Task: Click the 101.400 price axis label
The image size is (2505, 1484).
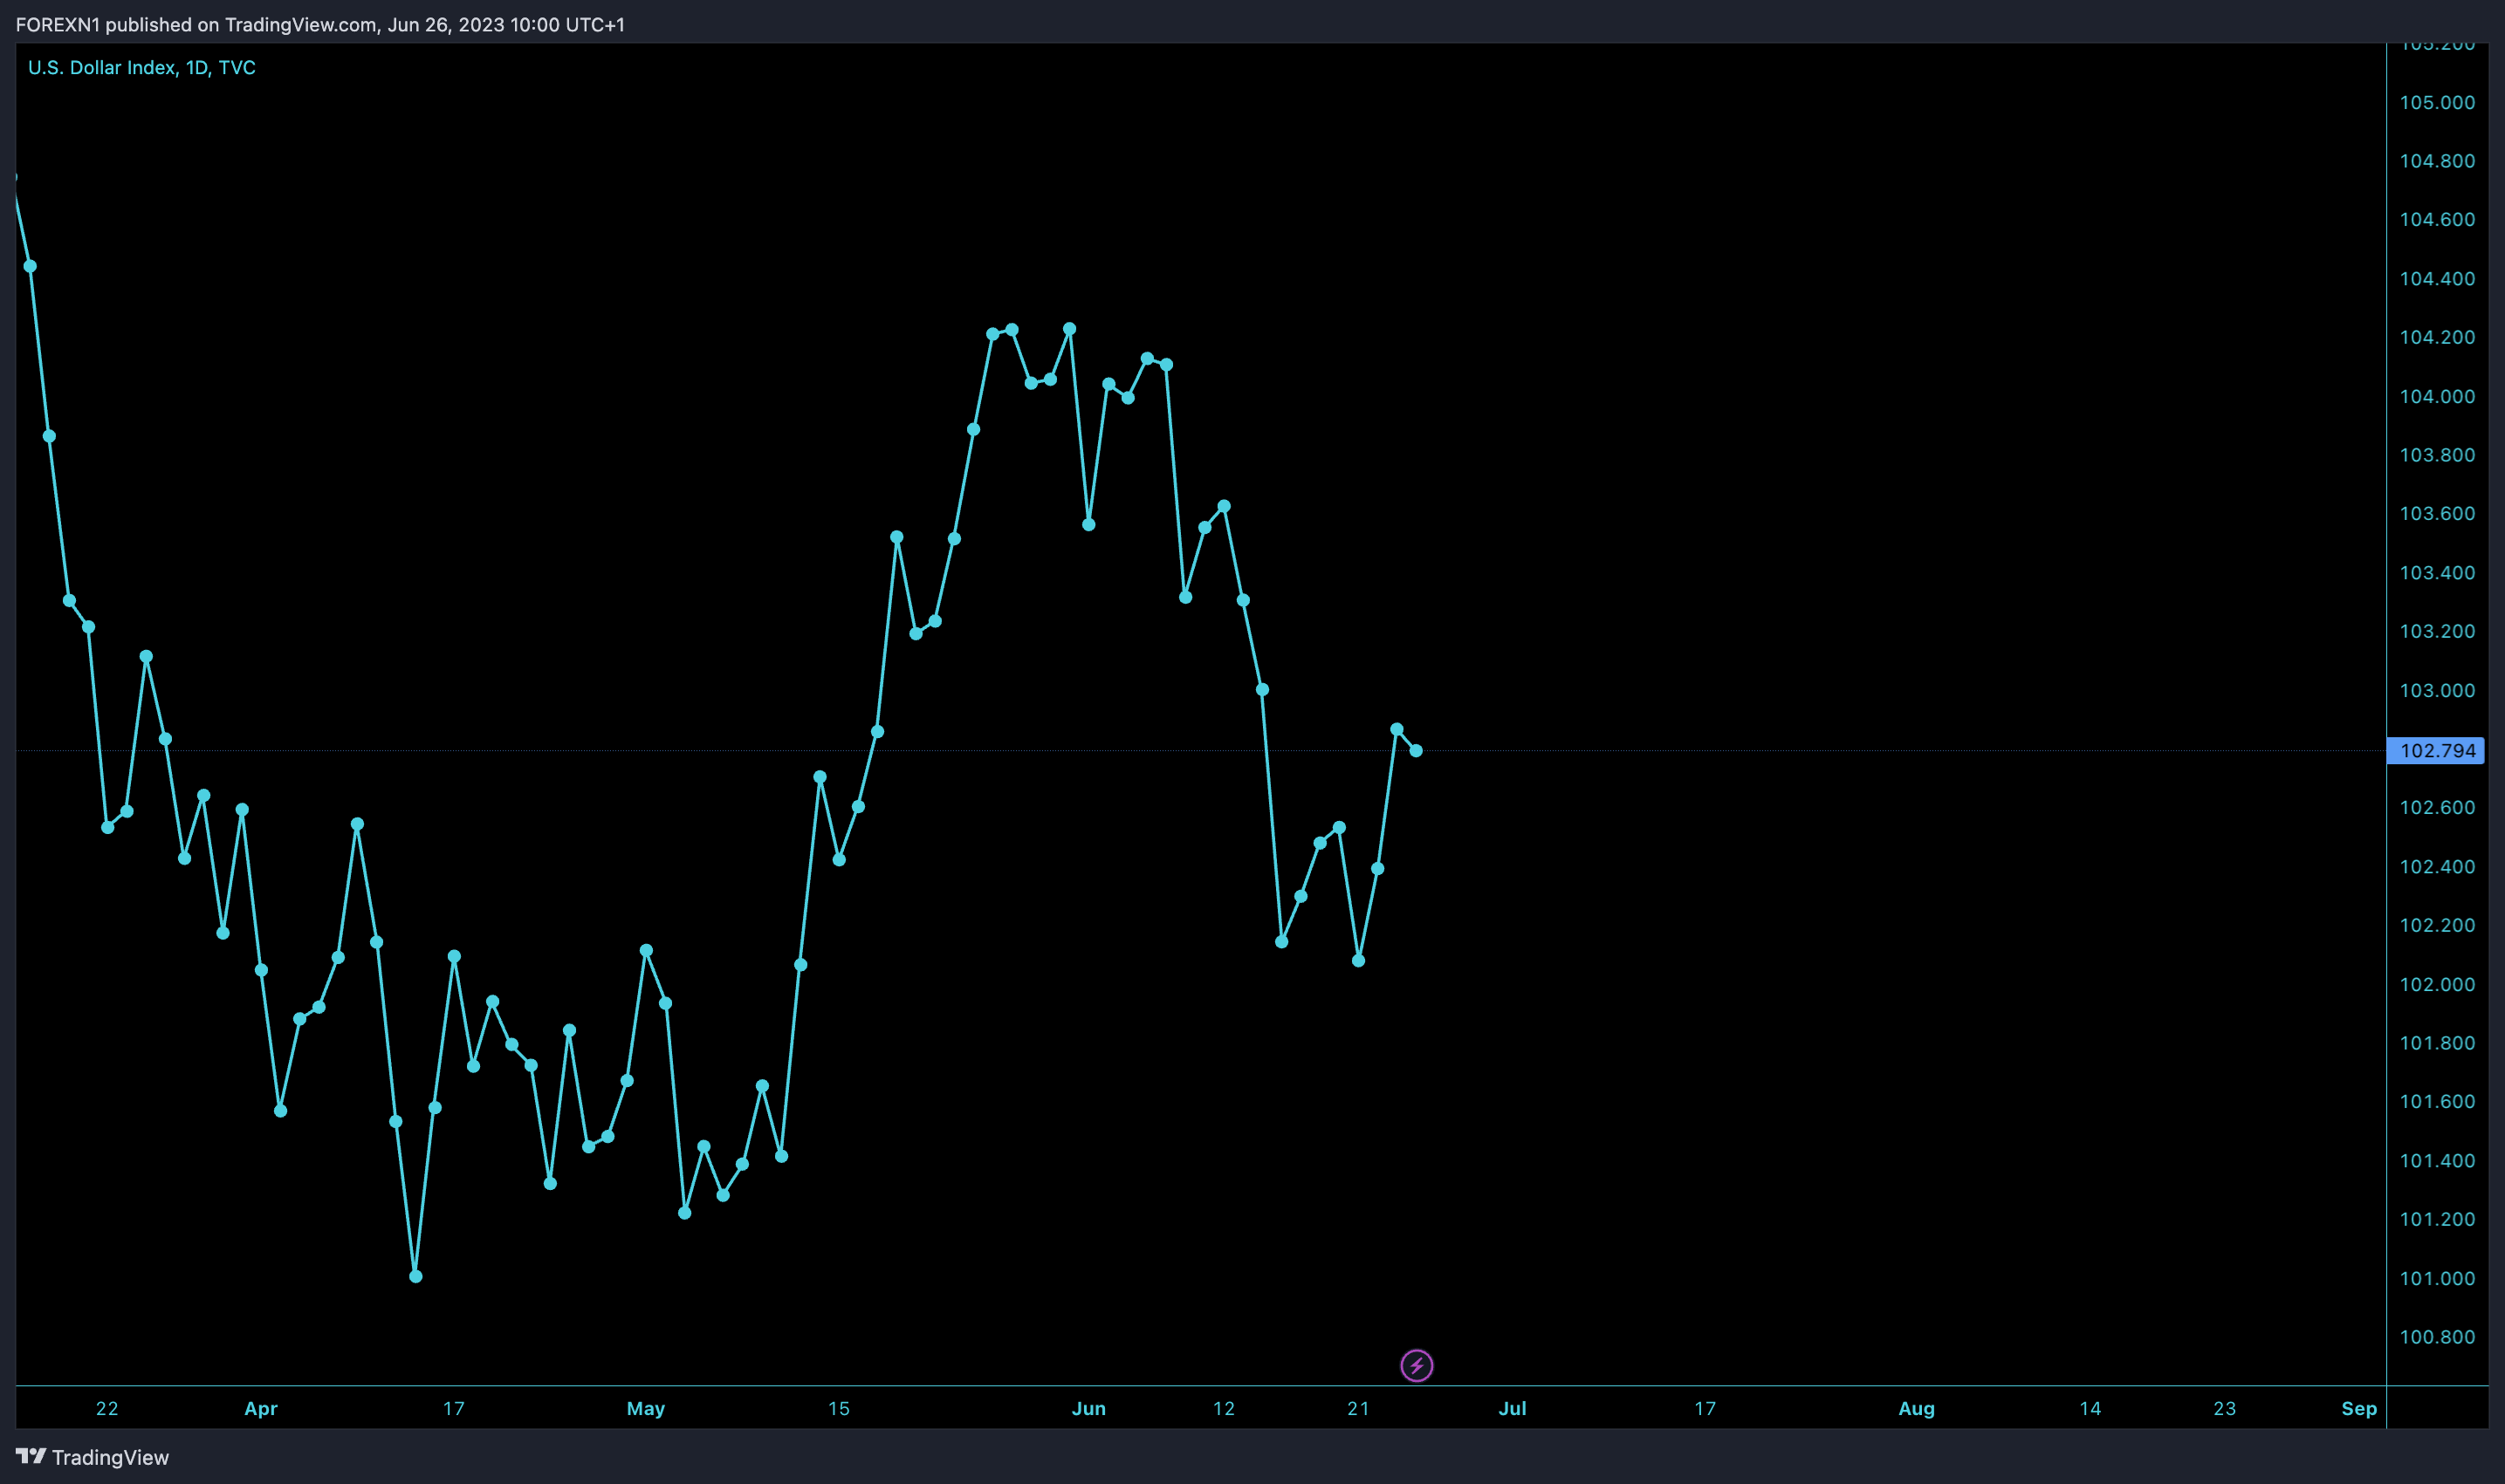Action: pyautogui.click(x=2437, y=1160)
